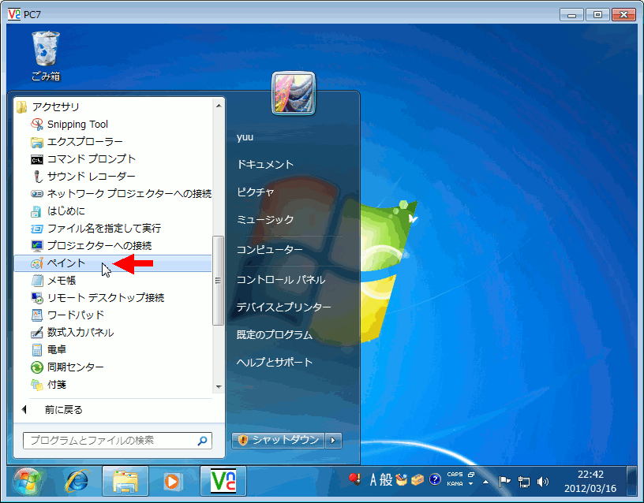This screenshot has width=644, height=503.
Task: Click the Internet Explorer taskbar icon
Action: [77, 480]
